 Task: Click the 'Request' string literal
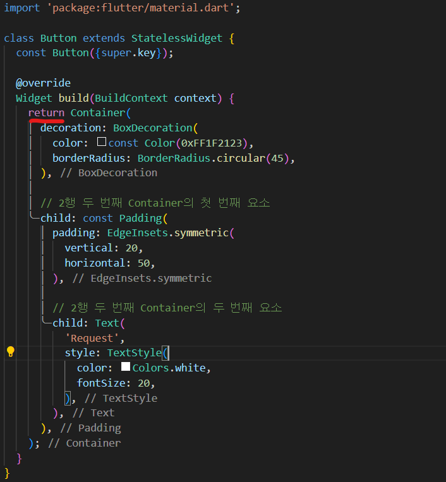click(92, 338)
